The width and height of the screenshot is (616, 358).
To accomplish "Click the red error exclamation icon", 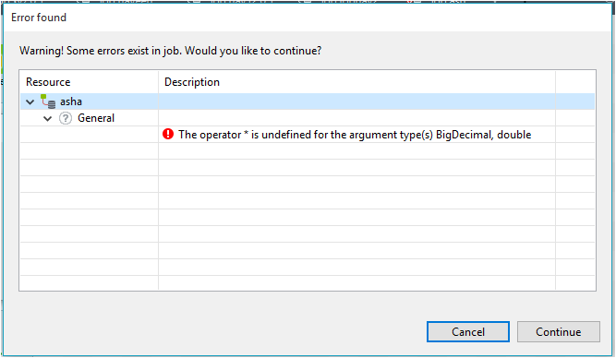I will [168, 135].
